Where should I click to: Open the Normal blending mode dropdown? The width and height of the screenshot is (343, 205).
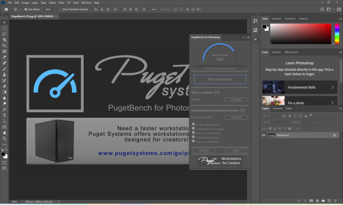pos(275,122)
